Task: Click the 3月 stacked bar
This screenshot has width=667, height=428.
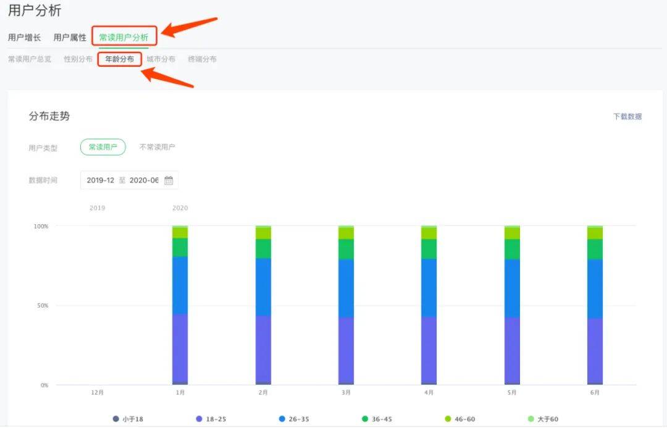Action: click(x=346, y=305)
